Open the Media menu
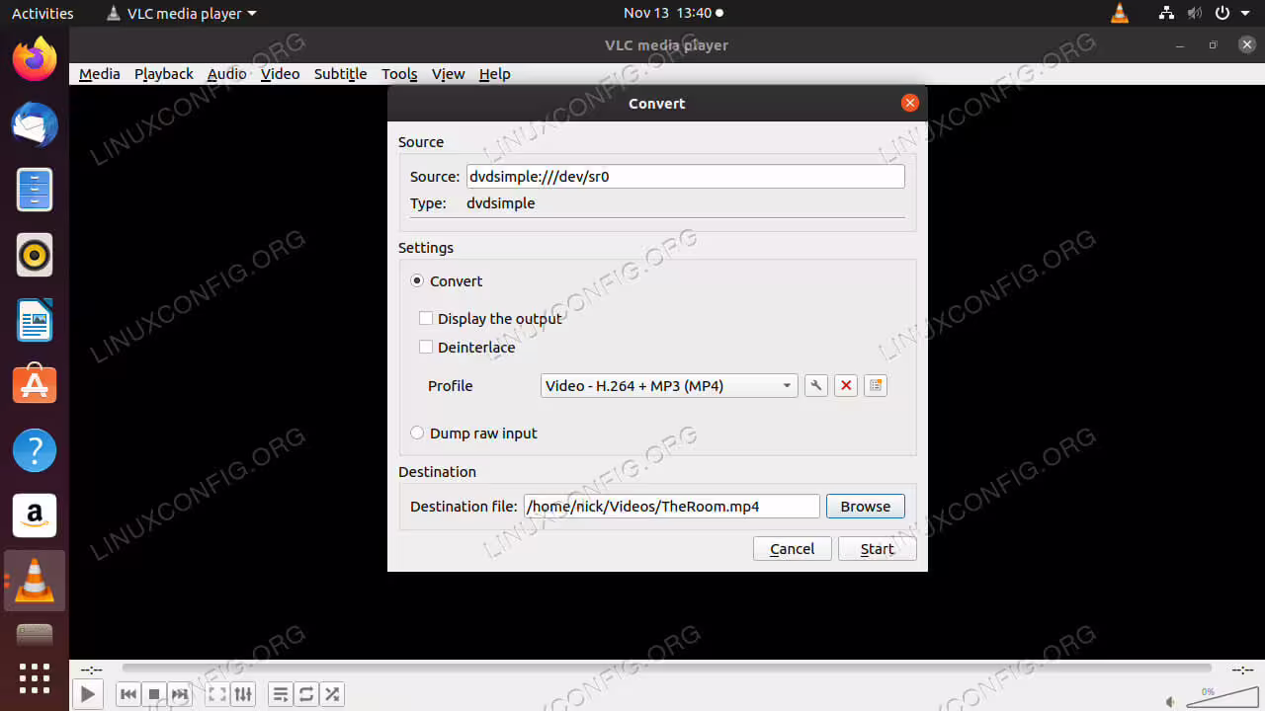Screen dimensions: 1265x711 (x=100, y=74)
